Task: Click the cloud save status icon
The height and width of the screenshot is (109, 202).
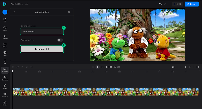Action: [x=27, y=4]
